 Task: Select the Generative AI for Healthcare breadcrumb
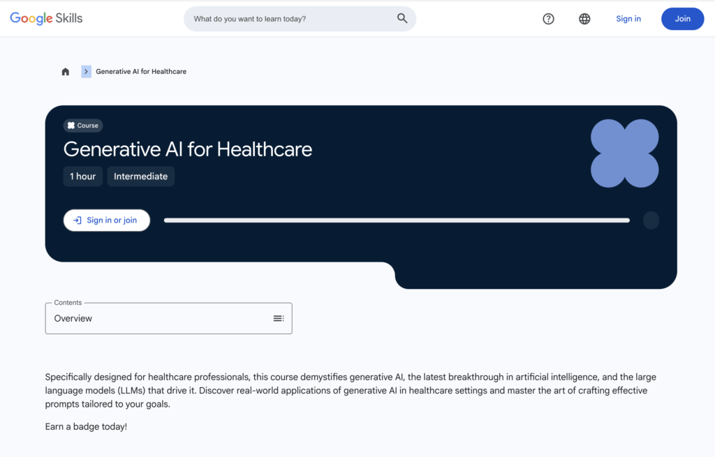click(x=141, y=71)
